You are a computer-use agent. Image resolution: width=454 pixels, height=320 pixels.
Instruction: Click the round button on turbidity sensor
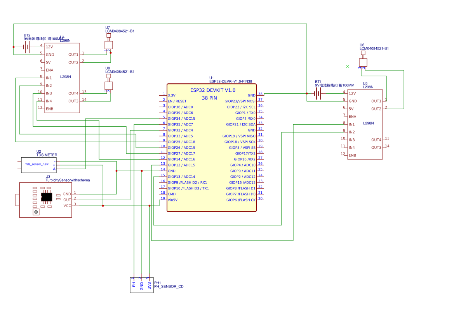point(36,212)
